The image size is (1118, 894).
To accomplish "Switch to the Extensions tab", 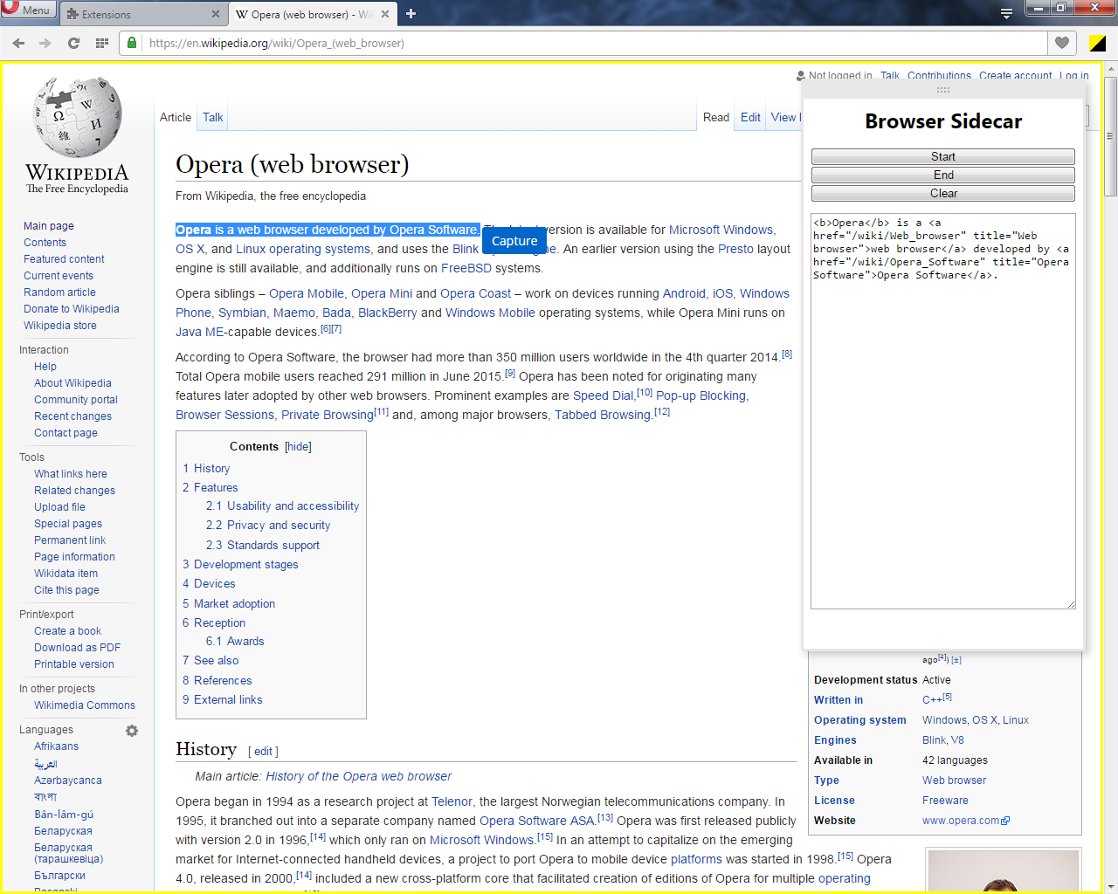I will click(x=140, y=14).
